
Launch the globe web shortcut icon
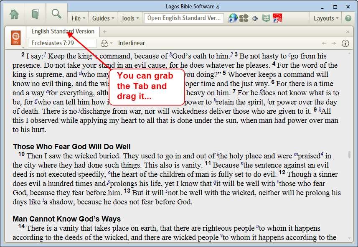pos(233,18)
